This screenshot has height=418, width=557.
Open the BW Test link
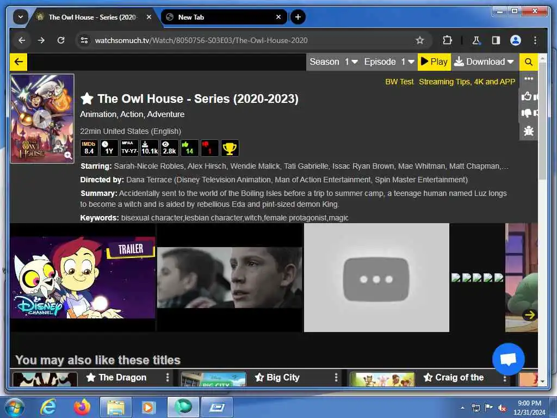(399, 82)
